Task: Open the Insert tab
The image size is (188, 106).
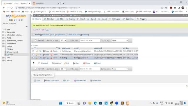Action: [81, 19]
